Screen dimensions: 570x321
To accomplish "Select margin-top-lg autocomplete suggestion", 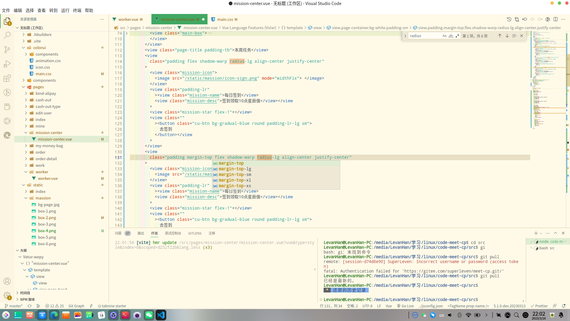I will tap(235, 169).
